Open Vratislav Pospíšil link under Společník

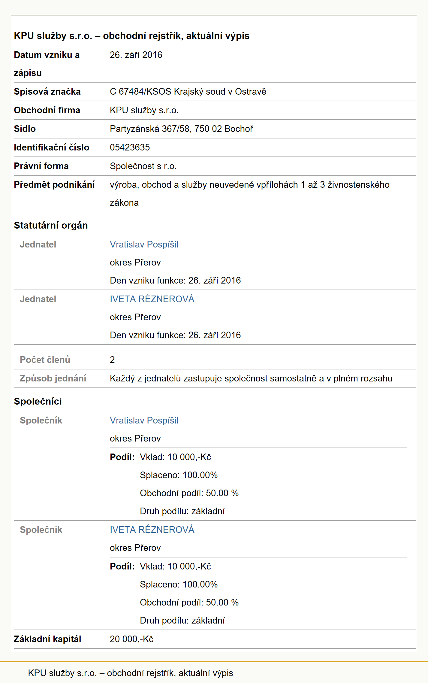(144, 420)
